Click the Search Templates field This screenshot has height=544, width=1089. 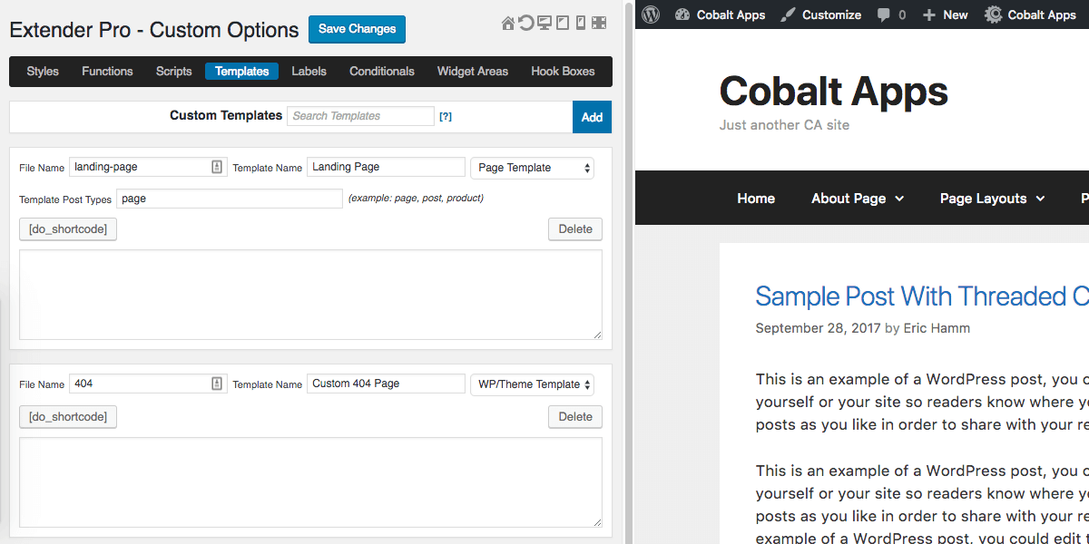tap(361, 116)
